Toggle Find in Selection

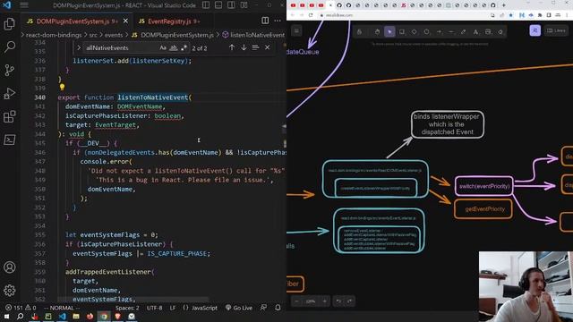(255, 47)
